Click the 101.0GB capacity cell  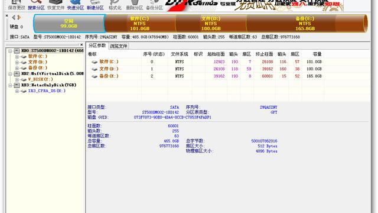click(314, 62)
